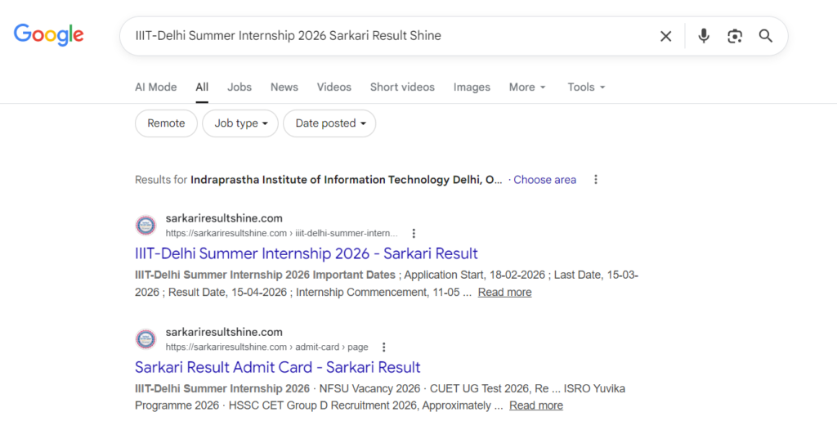Click the magnifying glass search button
Image resolution: width=837 pixels, height=421 pixels.
(766, 36)
